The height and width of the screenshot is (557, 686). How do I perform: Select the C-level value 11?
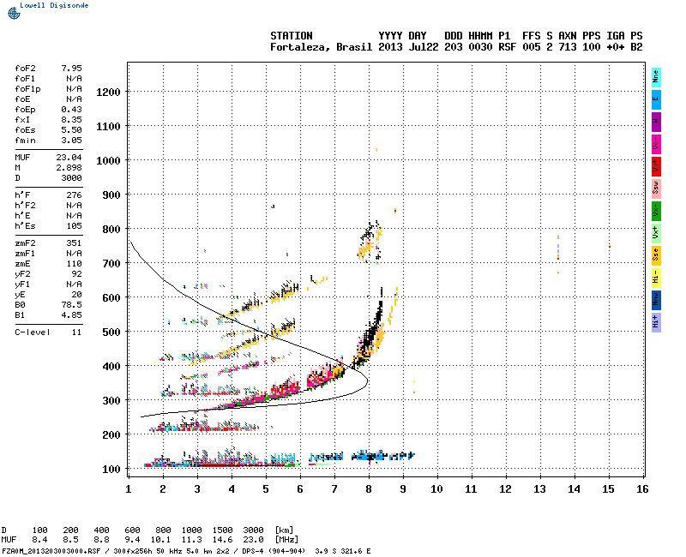76,332
